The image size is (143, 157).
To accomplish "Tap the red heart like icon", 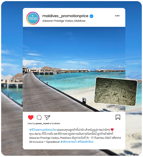I will [x=31, y=117].
